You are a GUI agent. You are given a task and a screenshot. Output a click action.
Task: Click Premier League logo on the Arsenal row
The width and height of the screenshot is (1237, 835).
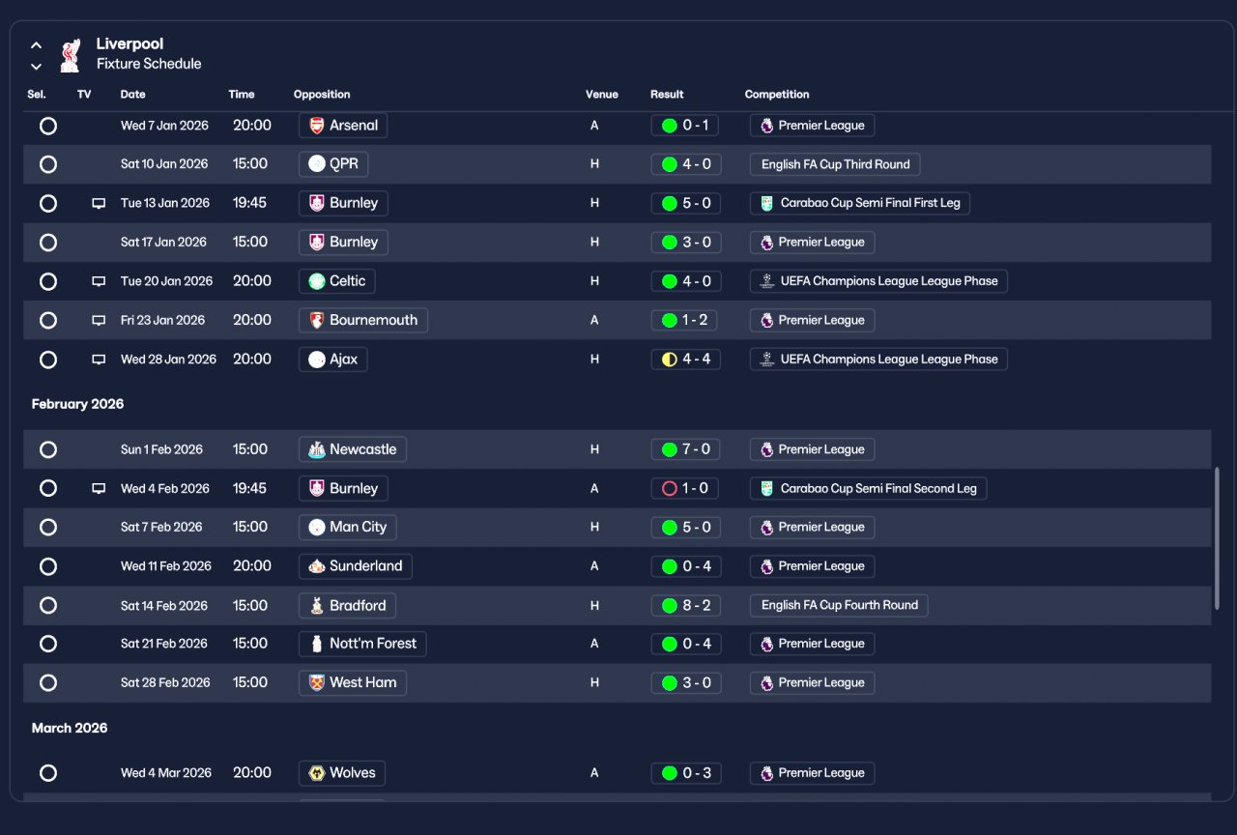[x=766, y=126]
